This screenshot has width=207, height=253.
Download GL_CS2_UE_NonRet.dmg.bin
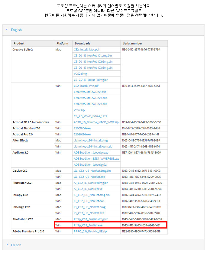click(92, 171)
